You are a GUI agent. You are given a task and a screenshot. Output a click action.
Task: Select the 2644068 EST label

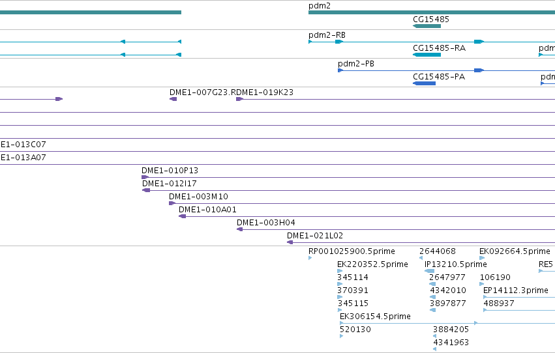(x=438, y=251)
